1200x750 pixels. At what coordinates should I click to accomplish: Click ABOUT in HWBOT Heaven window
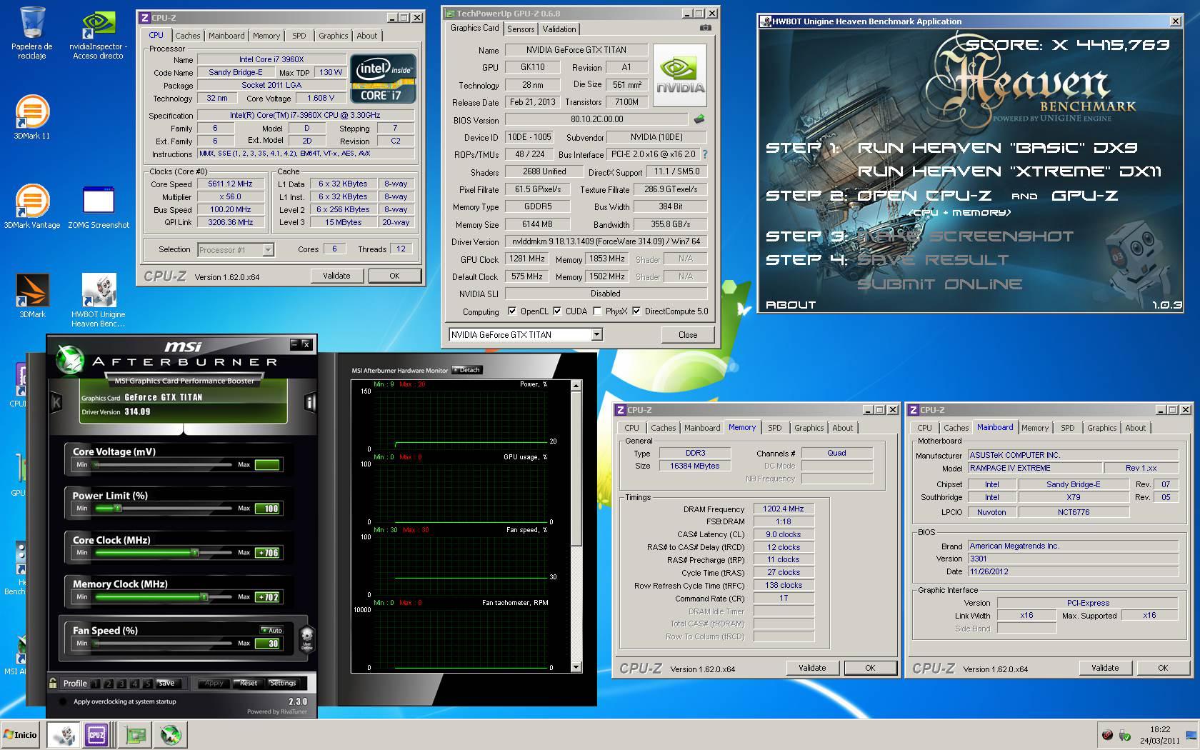coord(791,305)
